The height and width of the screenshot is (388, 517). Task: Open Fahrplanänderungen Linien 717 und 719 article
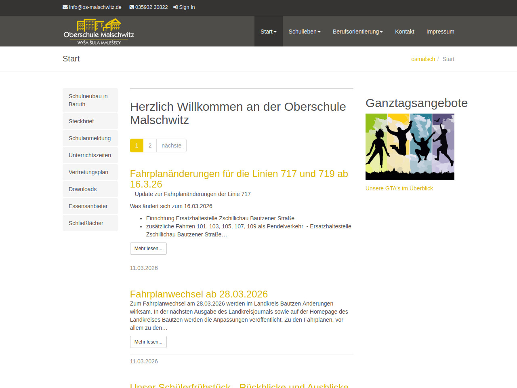[x=239, y=179]
